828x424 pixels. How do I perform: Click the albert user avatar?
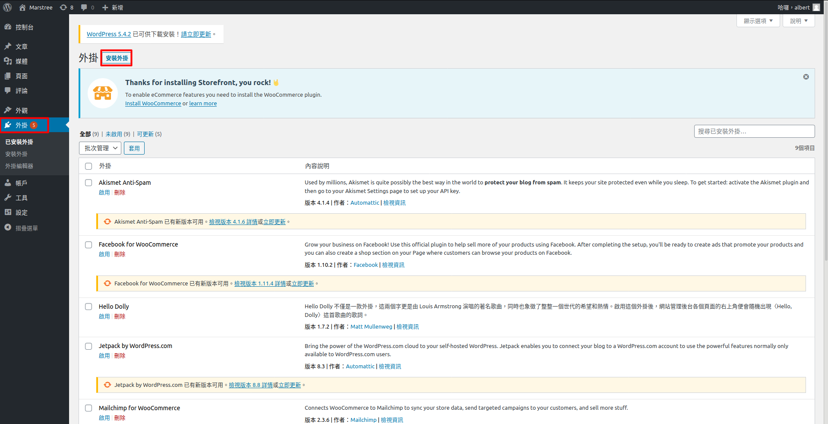(x=816, y=7)
